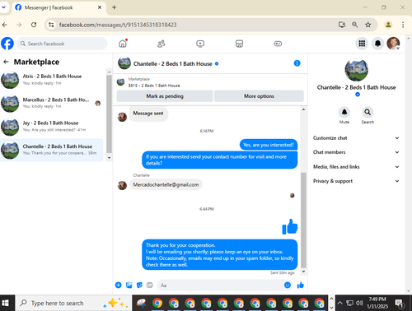This screenshot has width=412, height=311.
Task: Open the Watch video icon
Action: pyautogui.click(x=200, y=44)
